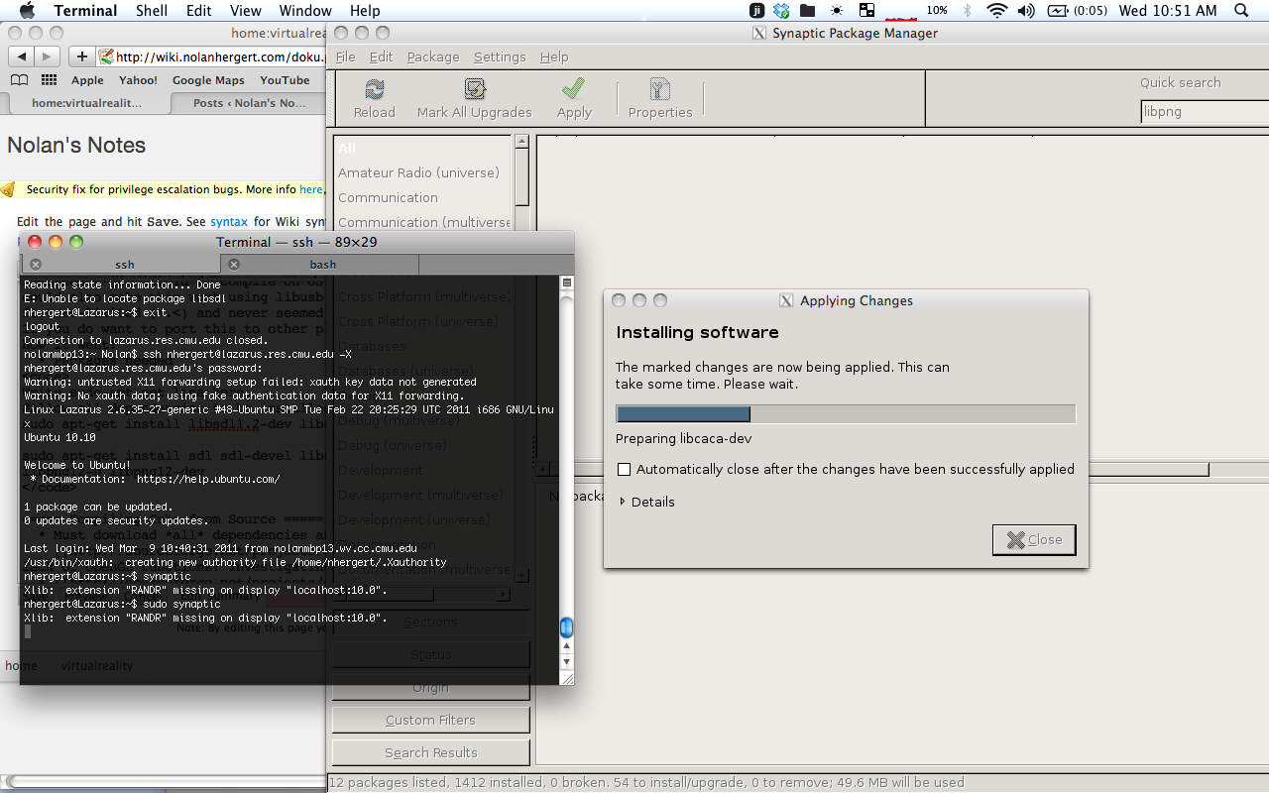Click the installation progress bar
The height and width of the screenshot is (793, 1269).
(846, 414)
